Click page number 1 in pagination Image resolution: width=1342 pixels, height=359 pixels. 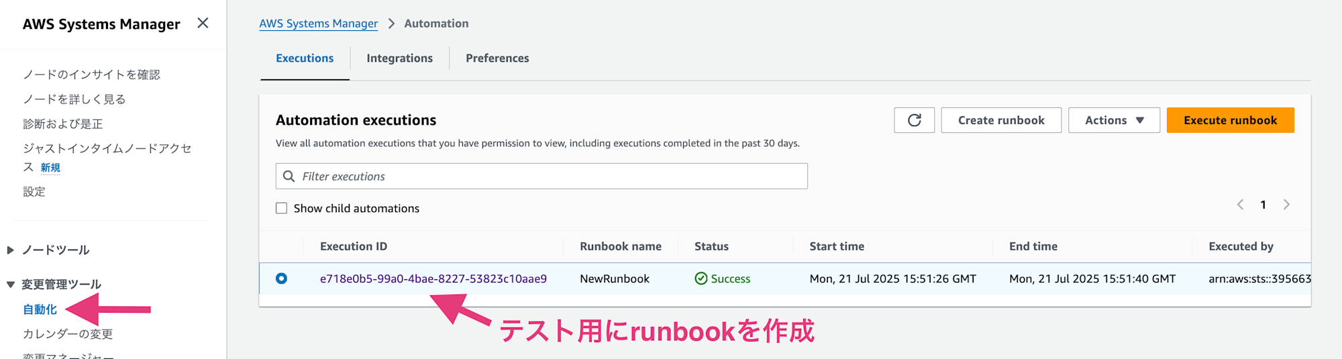(1263, 205)
